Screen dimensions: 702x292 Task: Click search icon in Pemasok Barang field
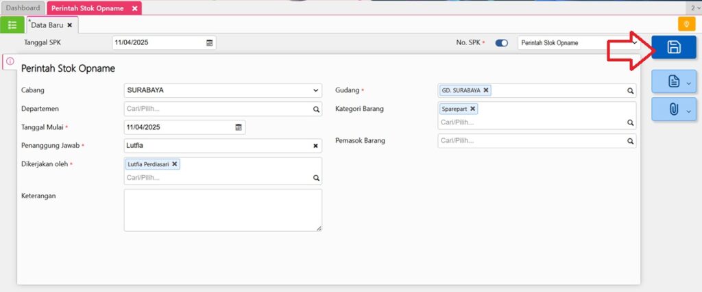point(630,141)
